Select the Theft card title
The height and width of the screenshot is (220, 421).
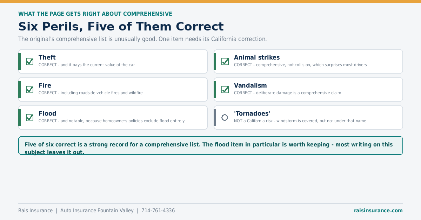(47, 57)
